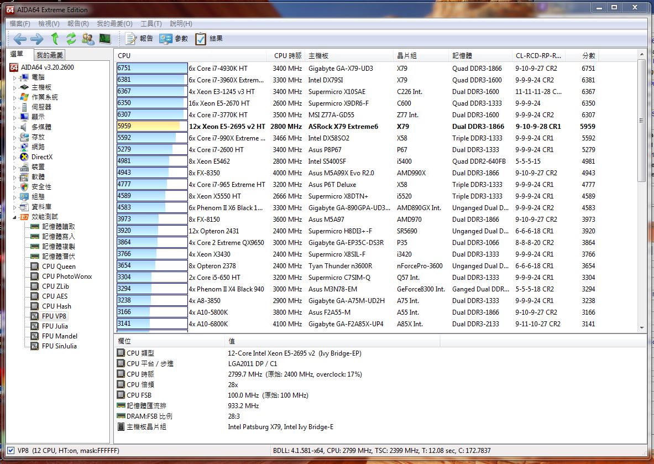The width and height of the screenshot is (654, 464).
Task: Sort by the CL-RCD-RP-R... column header
Action: pos(538,56)
